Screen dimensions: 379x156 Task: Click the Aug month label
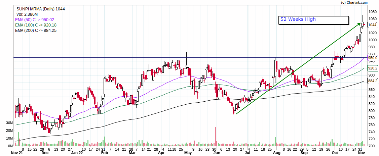(x=276, y=153)
